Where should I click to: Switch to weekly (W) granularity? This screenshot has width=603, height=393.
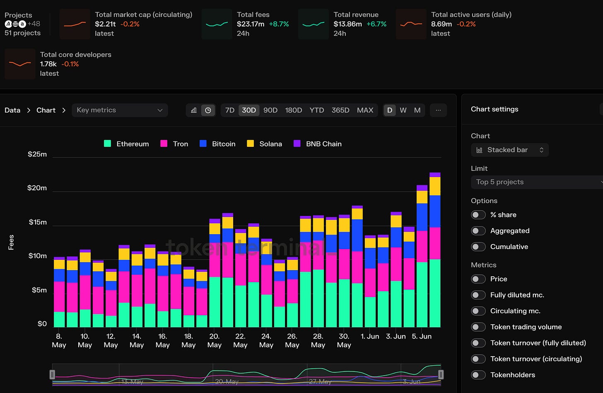(403, 110)
